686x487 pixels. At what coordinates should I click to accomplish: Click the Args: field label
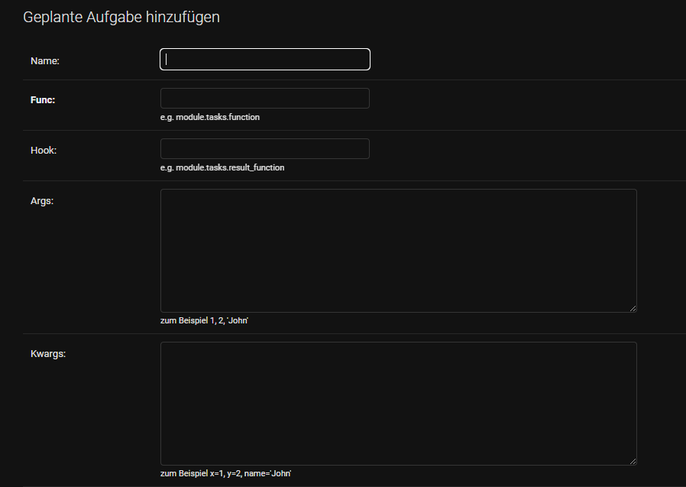(x=42, y=200)
